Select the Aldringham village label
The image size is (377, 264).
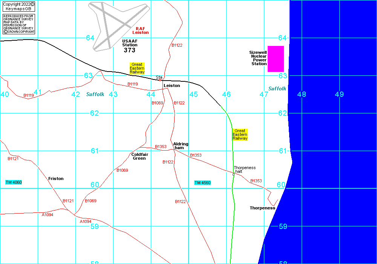tap(181, 146)
